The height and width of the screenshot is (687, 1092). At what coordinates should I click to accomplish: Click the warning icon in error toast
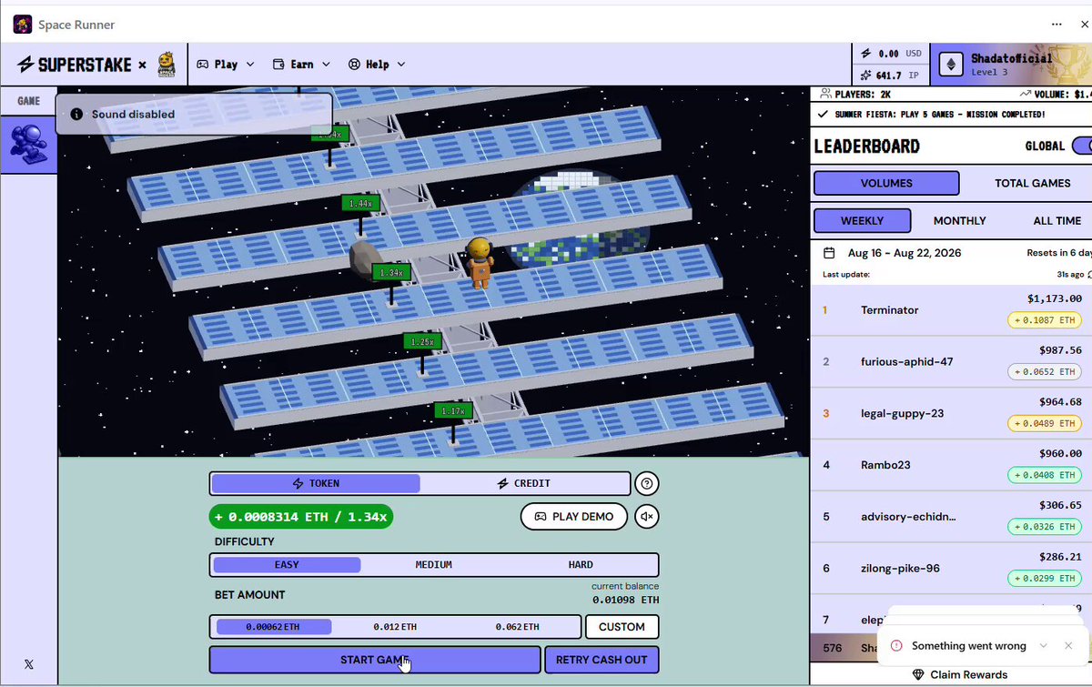(896, 645)
